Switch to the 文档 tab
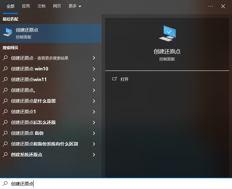This screenshot has height=189, width=232. point(41,6)
